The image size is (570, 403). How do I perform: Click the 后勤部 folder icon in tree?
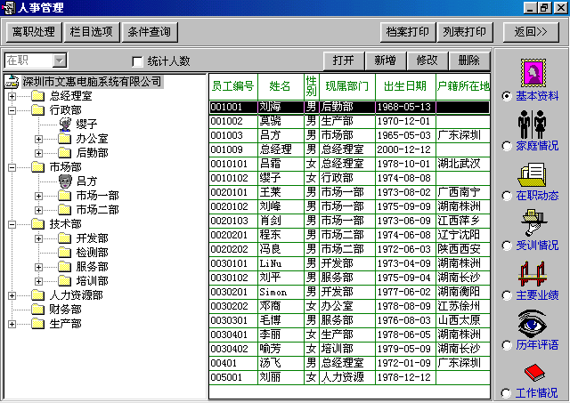[65, 152]
